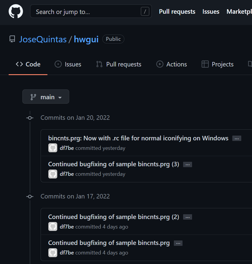
Task: Click avatar beside bincnts.prg (2) commit
Action: [x=53, y=227]
